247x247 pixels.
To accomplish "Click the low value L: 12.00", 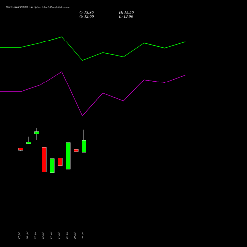I will click(x=126, y=17).
